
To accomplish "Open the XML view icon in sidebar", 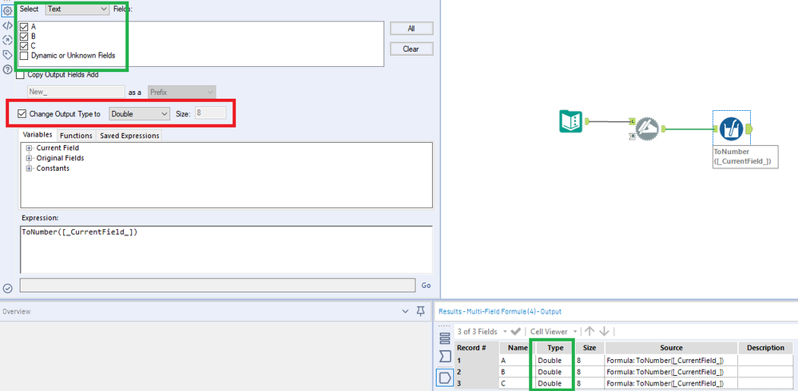I will (x=8, y=26).
